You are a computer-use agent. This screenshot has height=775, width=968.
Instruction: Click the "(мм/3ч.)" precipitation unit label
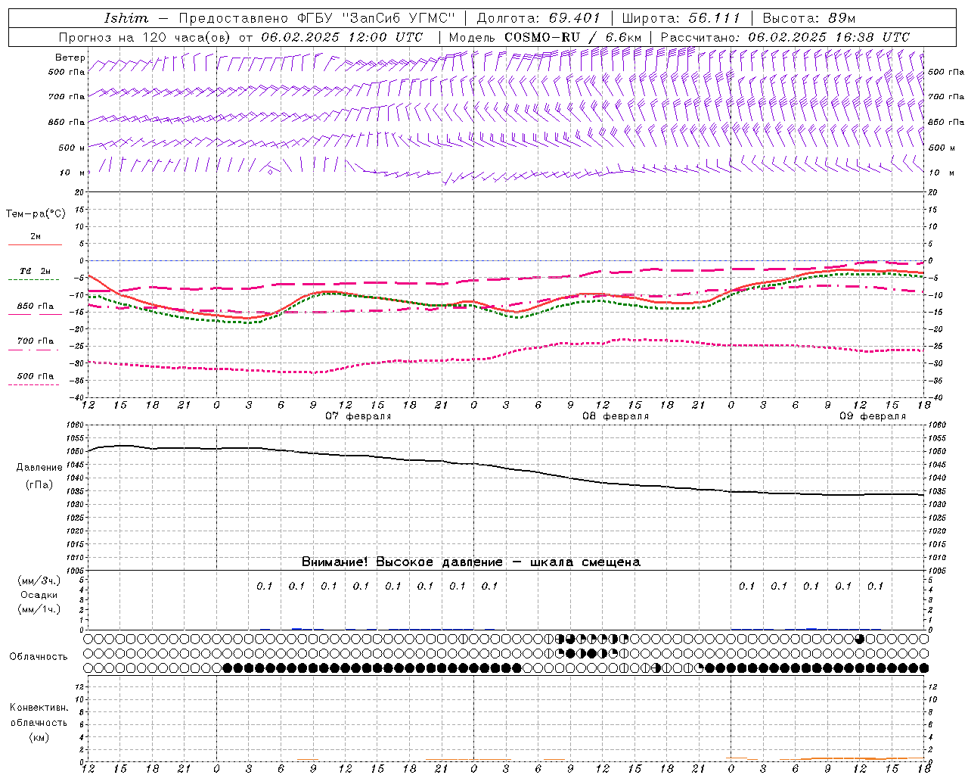(x=39, y=580)
